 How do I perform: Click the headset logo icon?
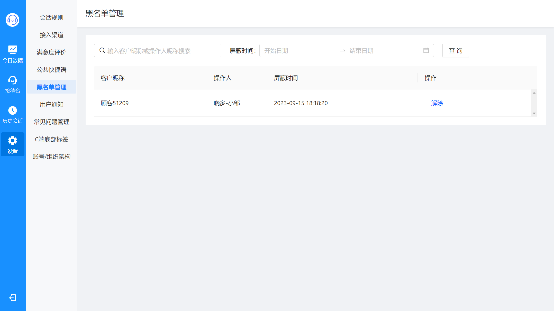(13, 20)
